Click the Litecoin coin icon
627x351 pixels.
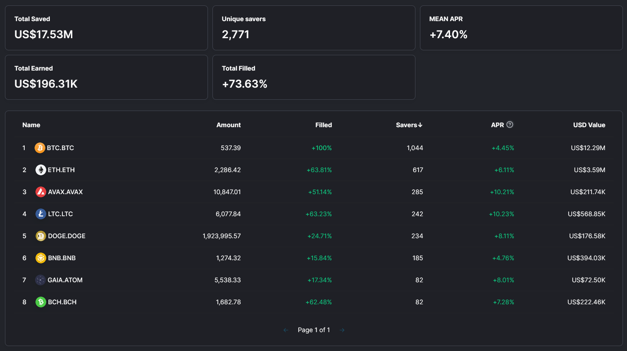click(40, 214)
